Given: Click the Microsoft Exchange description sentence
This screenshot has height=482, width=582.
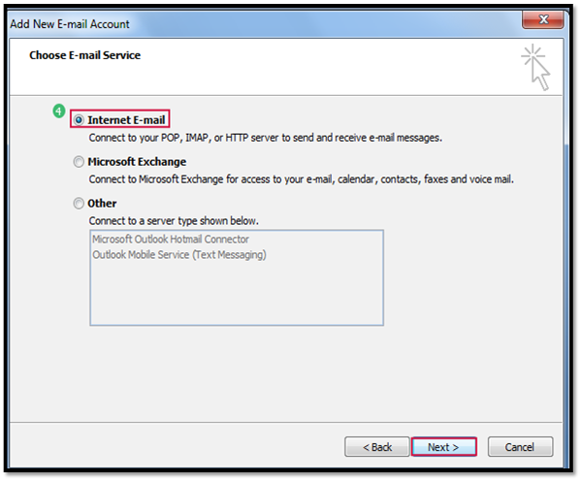Looking at the screenshot, I should click(x=301, y=179).
